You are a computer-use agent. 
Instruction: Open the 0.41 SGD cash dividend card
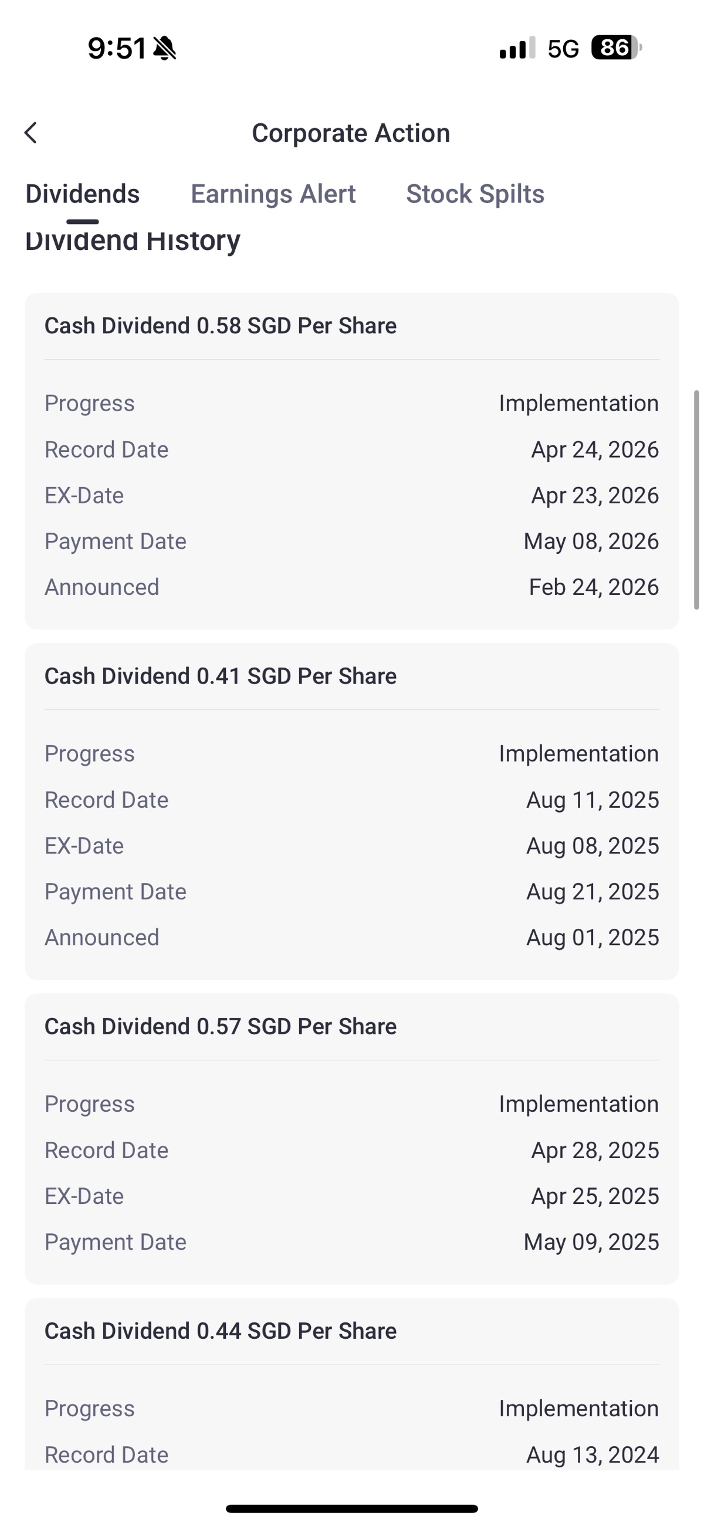coord(352,811)
